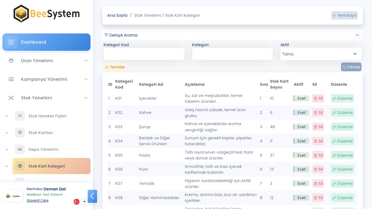This screenshot has height=209, width=372.
Task: Click the Depo Yönetimi warehouse icon
Action: [x=20, y=149]
